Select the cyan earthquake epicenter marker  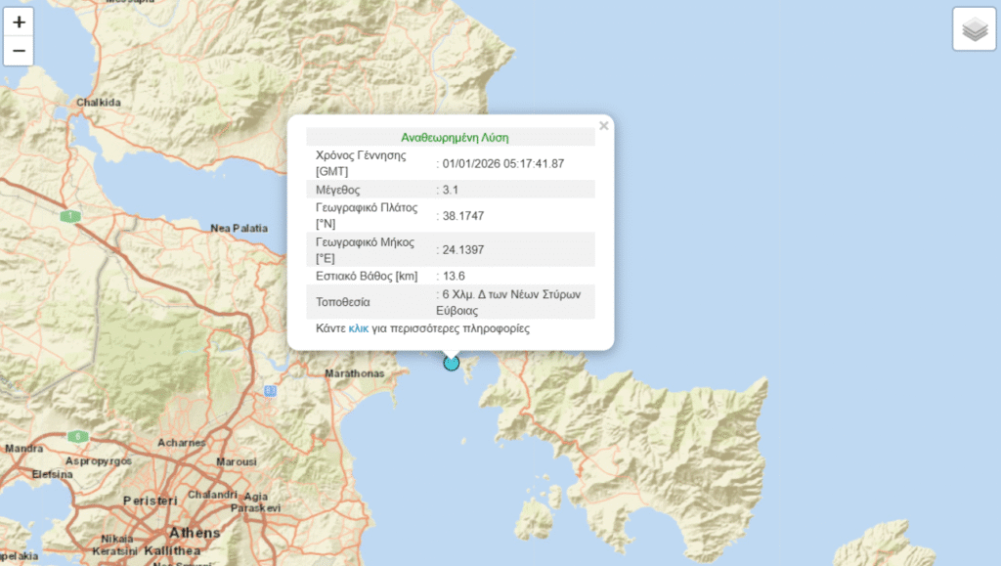pyautogui.click(x=451, y=363)
